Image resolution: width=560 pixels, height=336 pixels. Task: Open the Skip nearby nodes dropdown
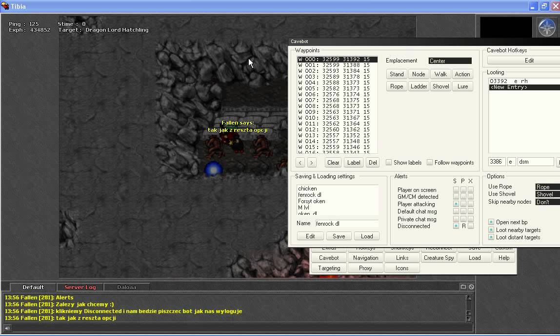point(547,202)
